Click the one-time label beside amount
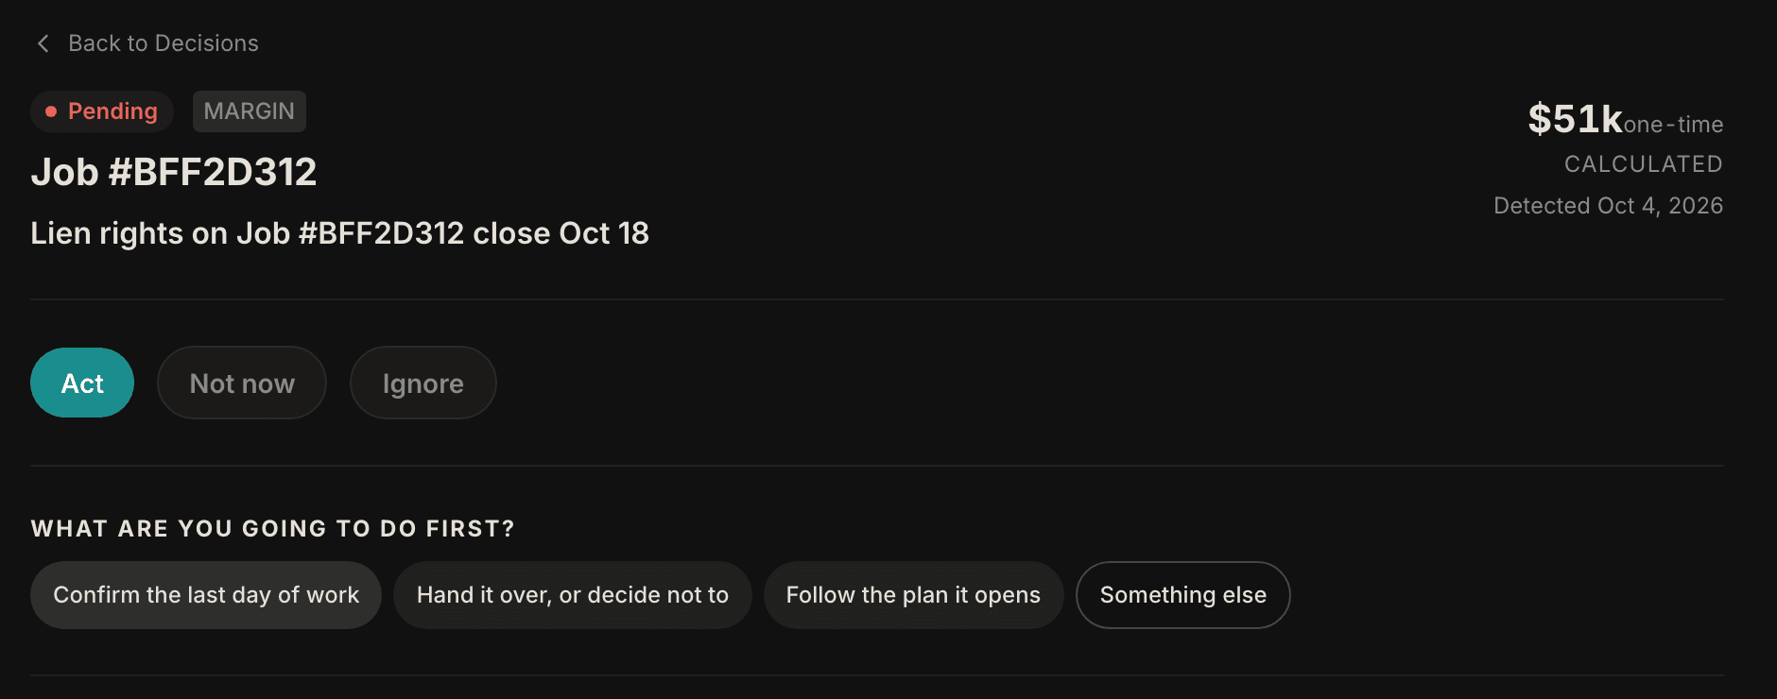The height and width of the screenshot is (699, 1777). click(x=1674, y=125)
